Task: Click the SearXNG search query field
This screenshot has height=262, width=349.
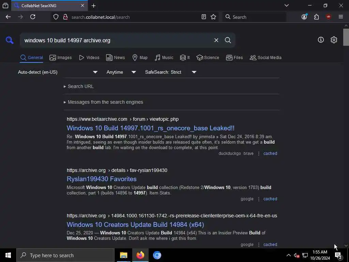Action: click(x=117, y=40)
